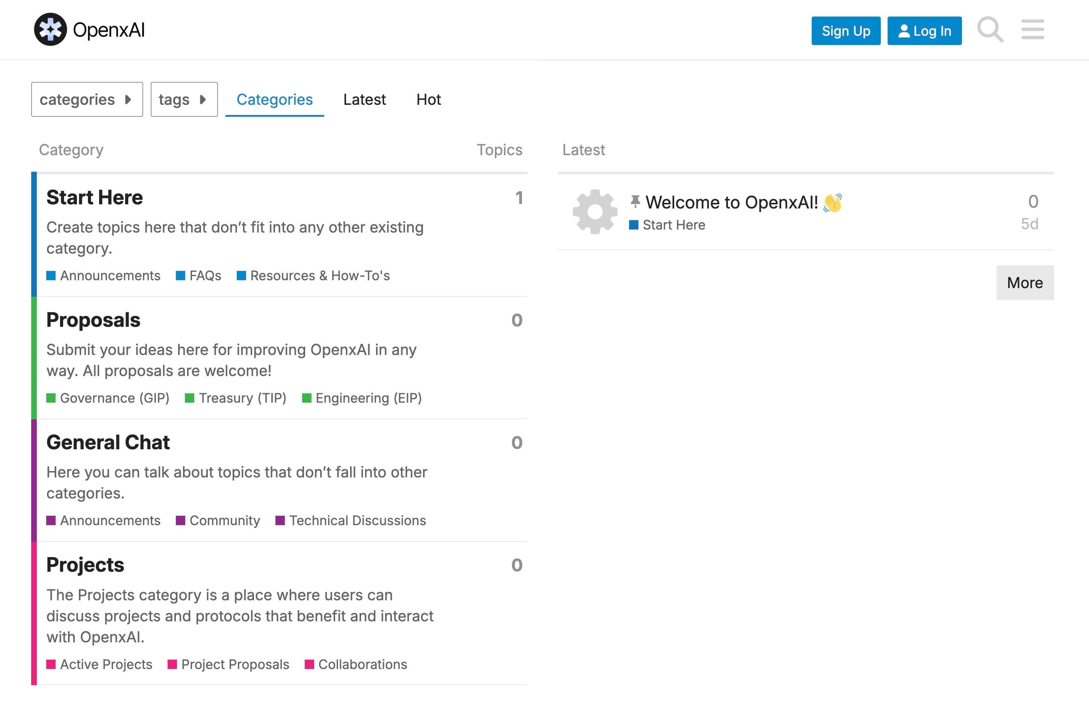The width and height of the screenshot is (1089, 725).
Task: Click the Start Here badge under Welcome topic
Action: click(x=667, y=225)
